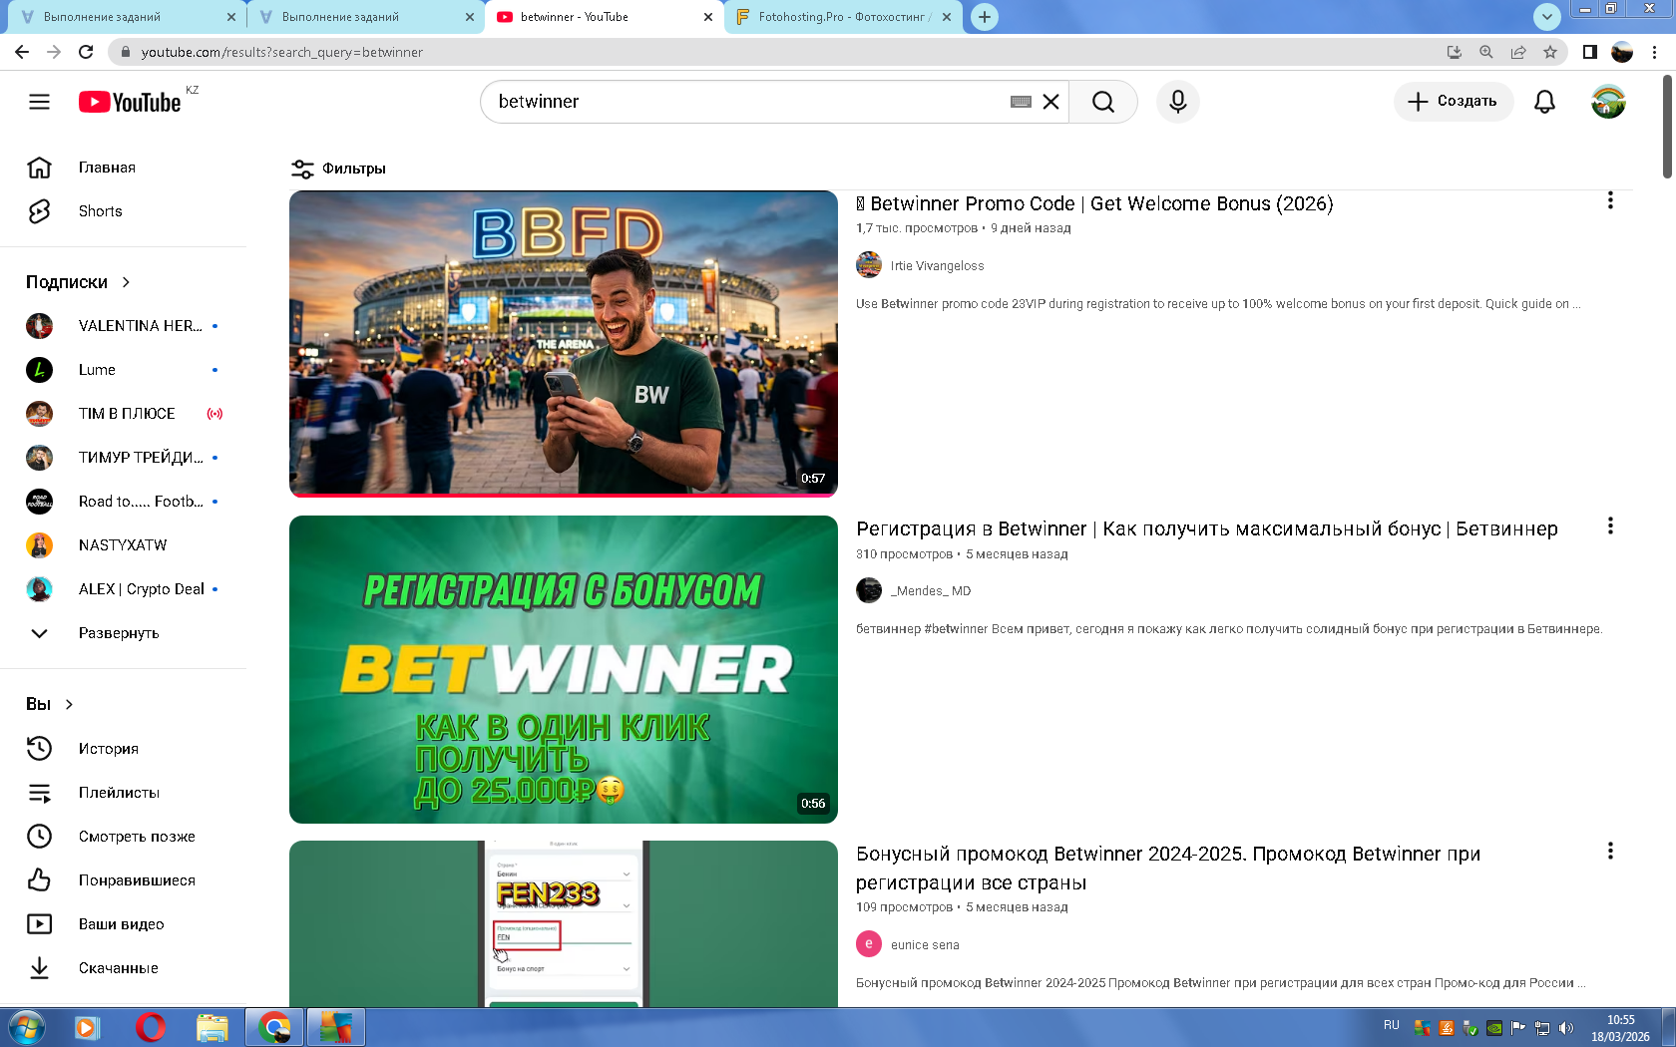Focus the YouTube search input field
1676x1047 pixels.
coord(748,102)
